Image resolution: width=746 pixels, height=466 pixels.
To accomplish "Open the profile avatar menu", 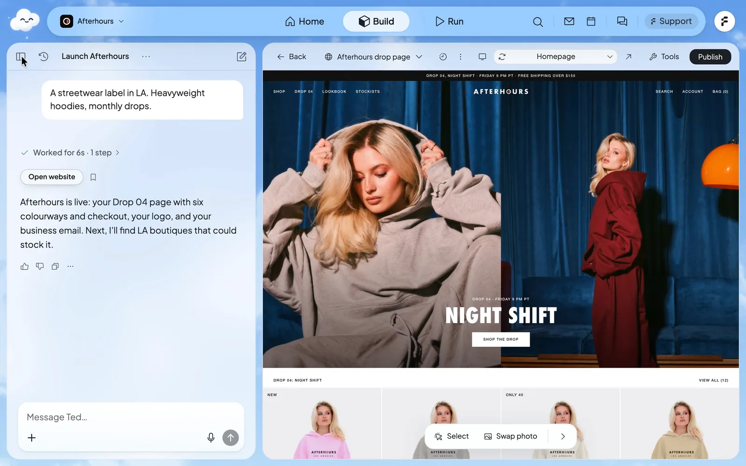I will point(725,21).
